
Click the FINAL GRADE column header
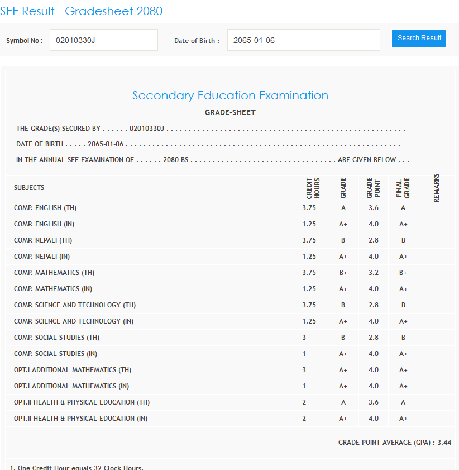coord(403,188)
